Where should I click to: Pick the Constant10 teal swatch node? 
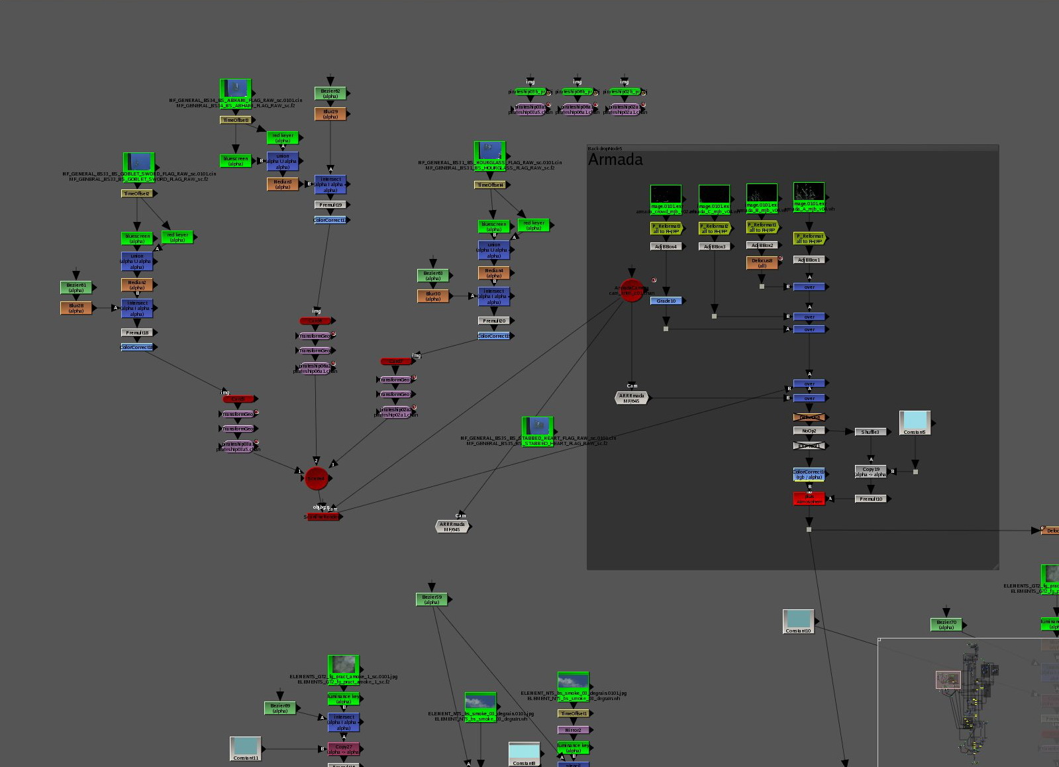[798, 620]
